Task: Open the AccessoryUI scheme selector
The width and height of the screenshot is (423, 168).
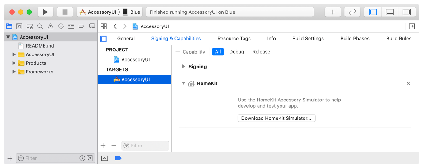Action: 98,12
